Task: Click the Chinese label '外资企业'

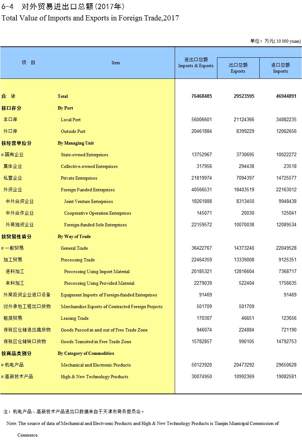Action: [13, 190]
